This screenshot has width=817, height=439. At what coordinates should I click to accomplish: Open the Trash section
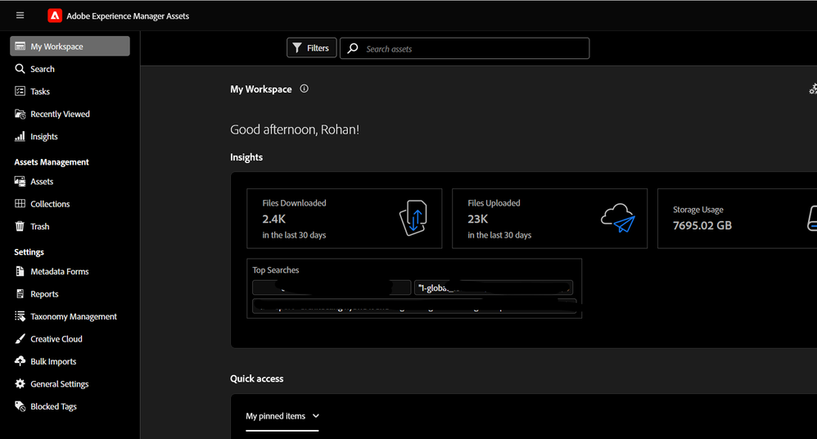pos(39,227)
